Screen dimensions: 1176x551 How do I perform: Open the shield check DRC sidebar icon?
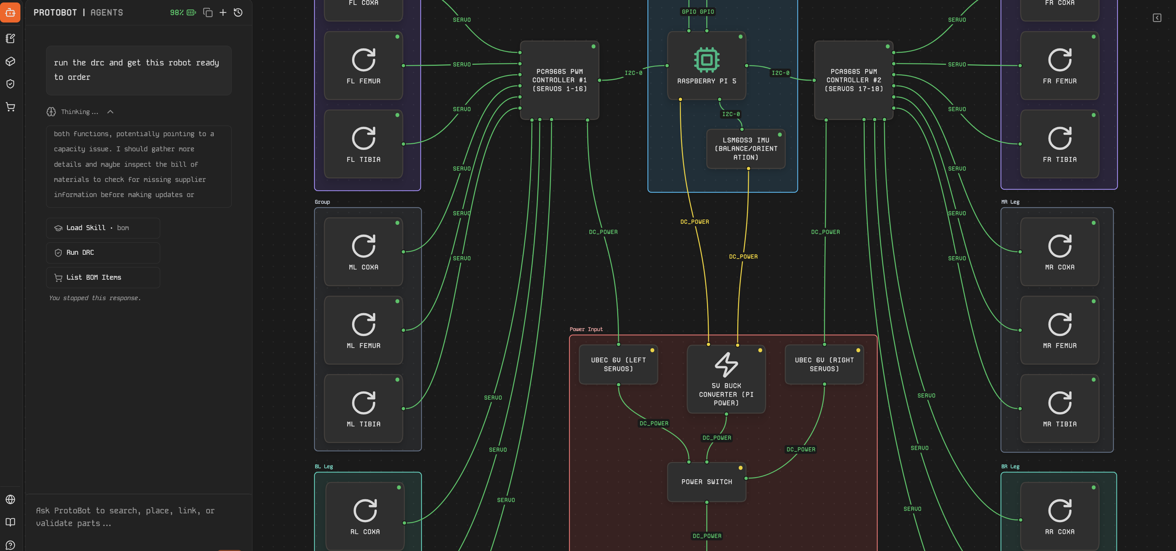pyautogui.click(x=10, y=84)
